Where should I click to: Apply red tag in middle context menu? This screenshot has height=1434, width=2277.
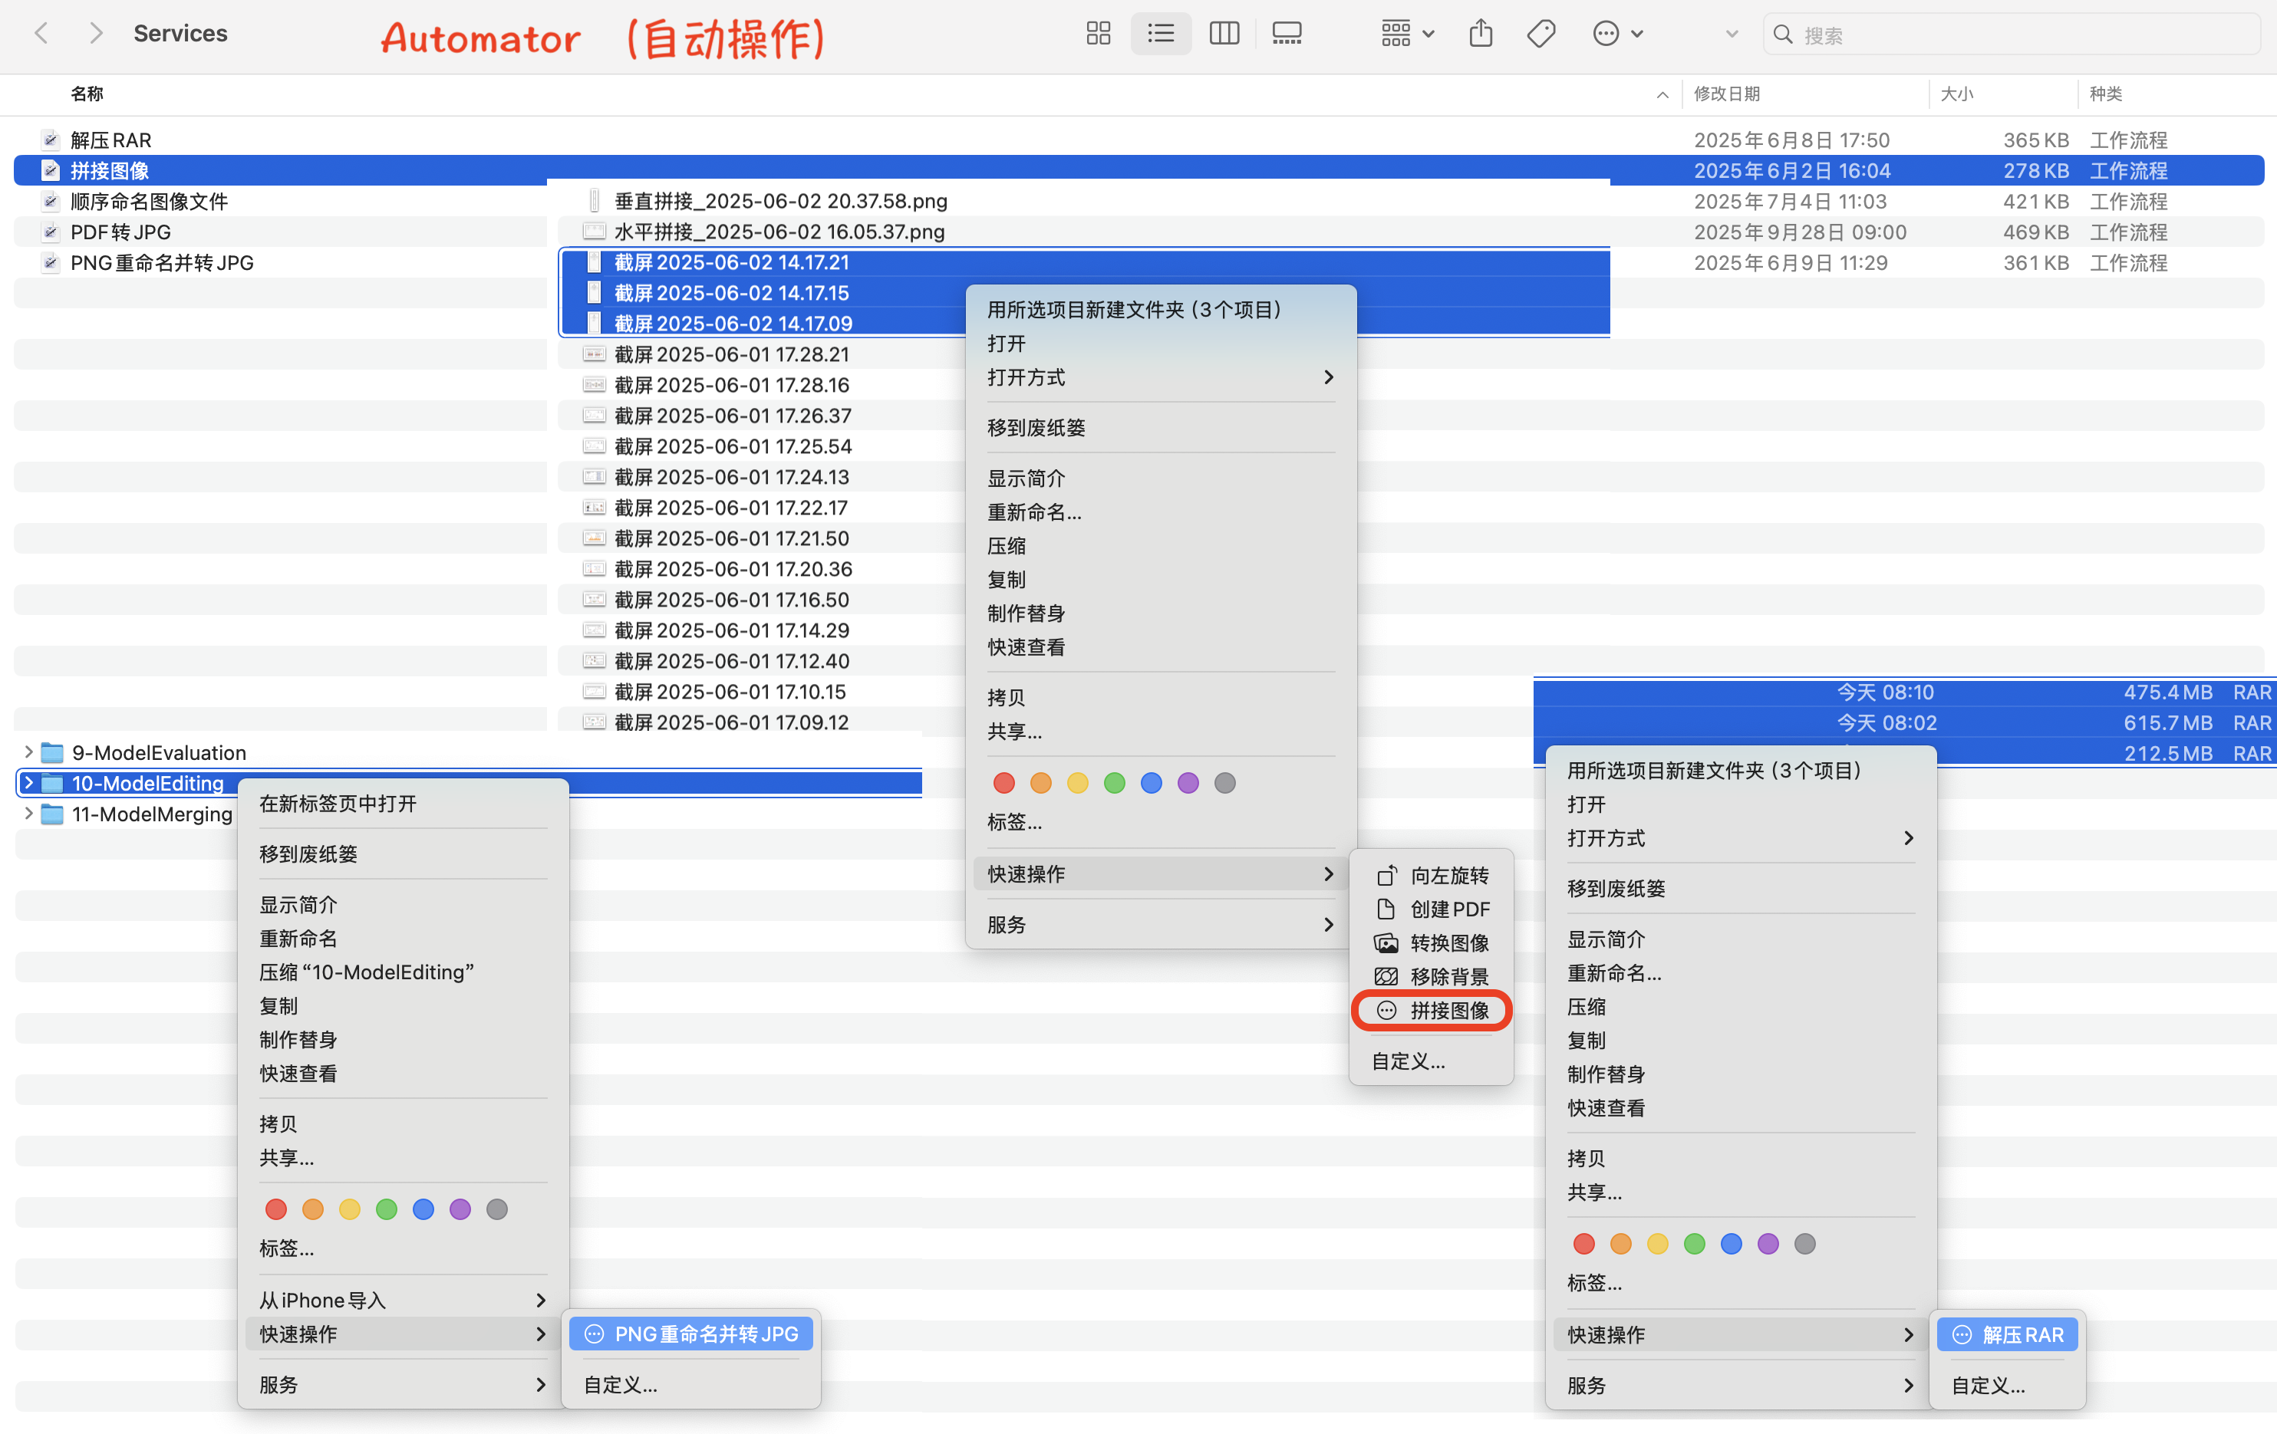pos(1004,783)
